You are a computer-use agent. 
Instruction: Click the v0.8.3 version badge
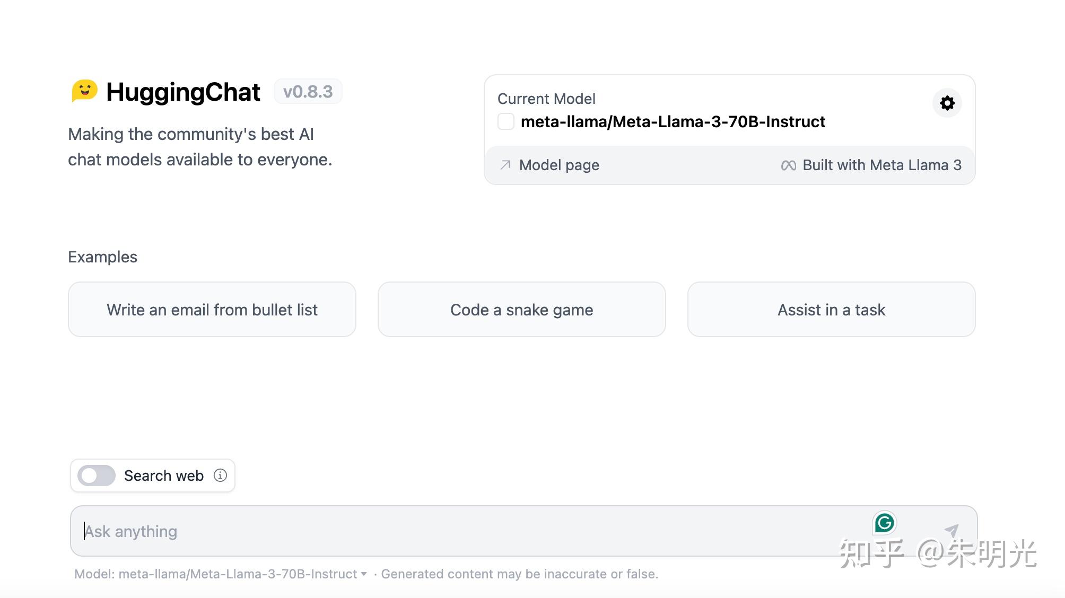308,92
